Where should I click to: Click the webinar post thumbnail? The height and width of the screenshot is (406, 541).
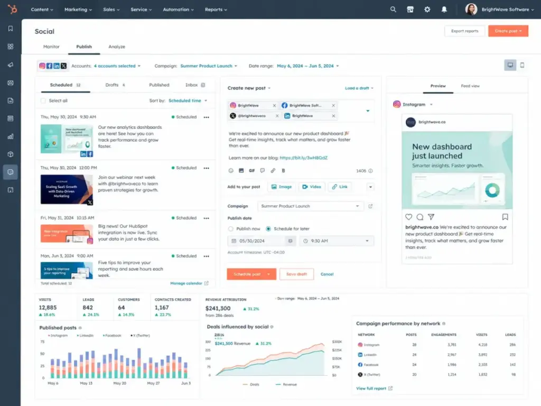point(67,190)
